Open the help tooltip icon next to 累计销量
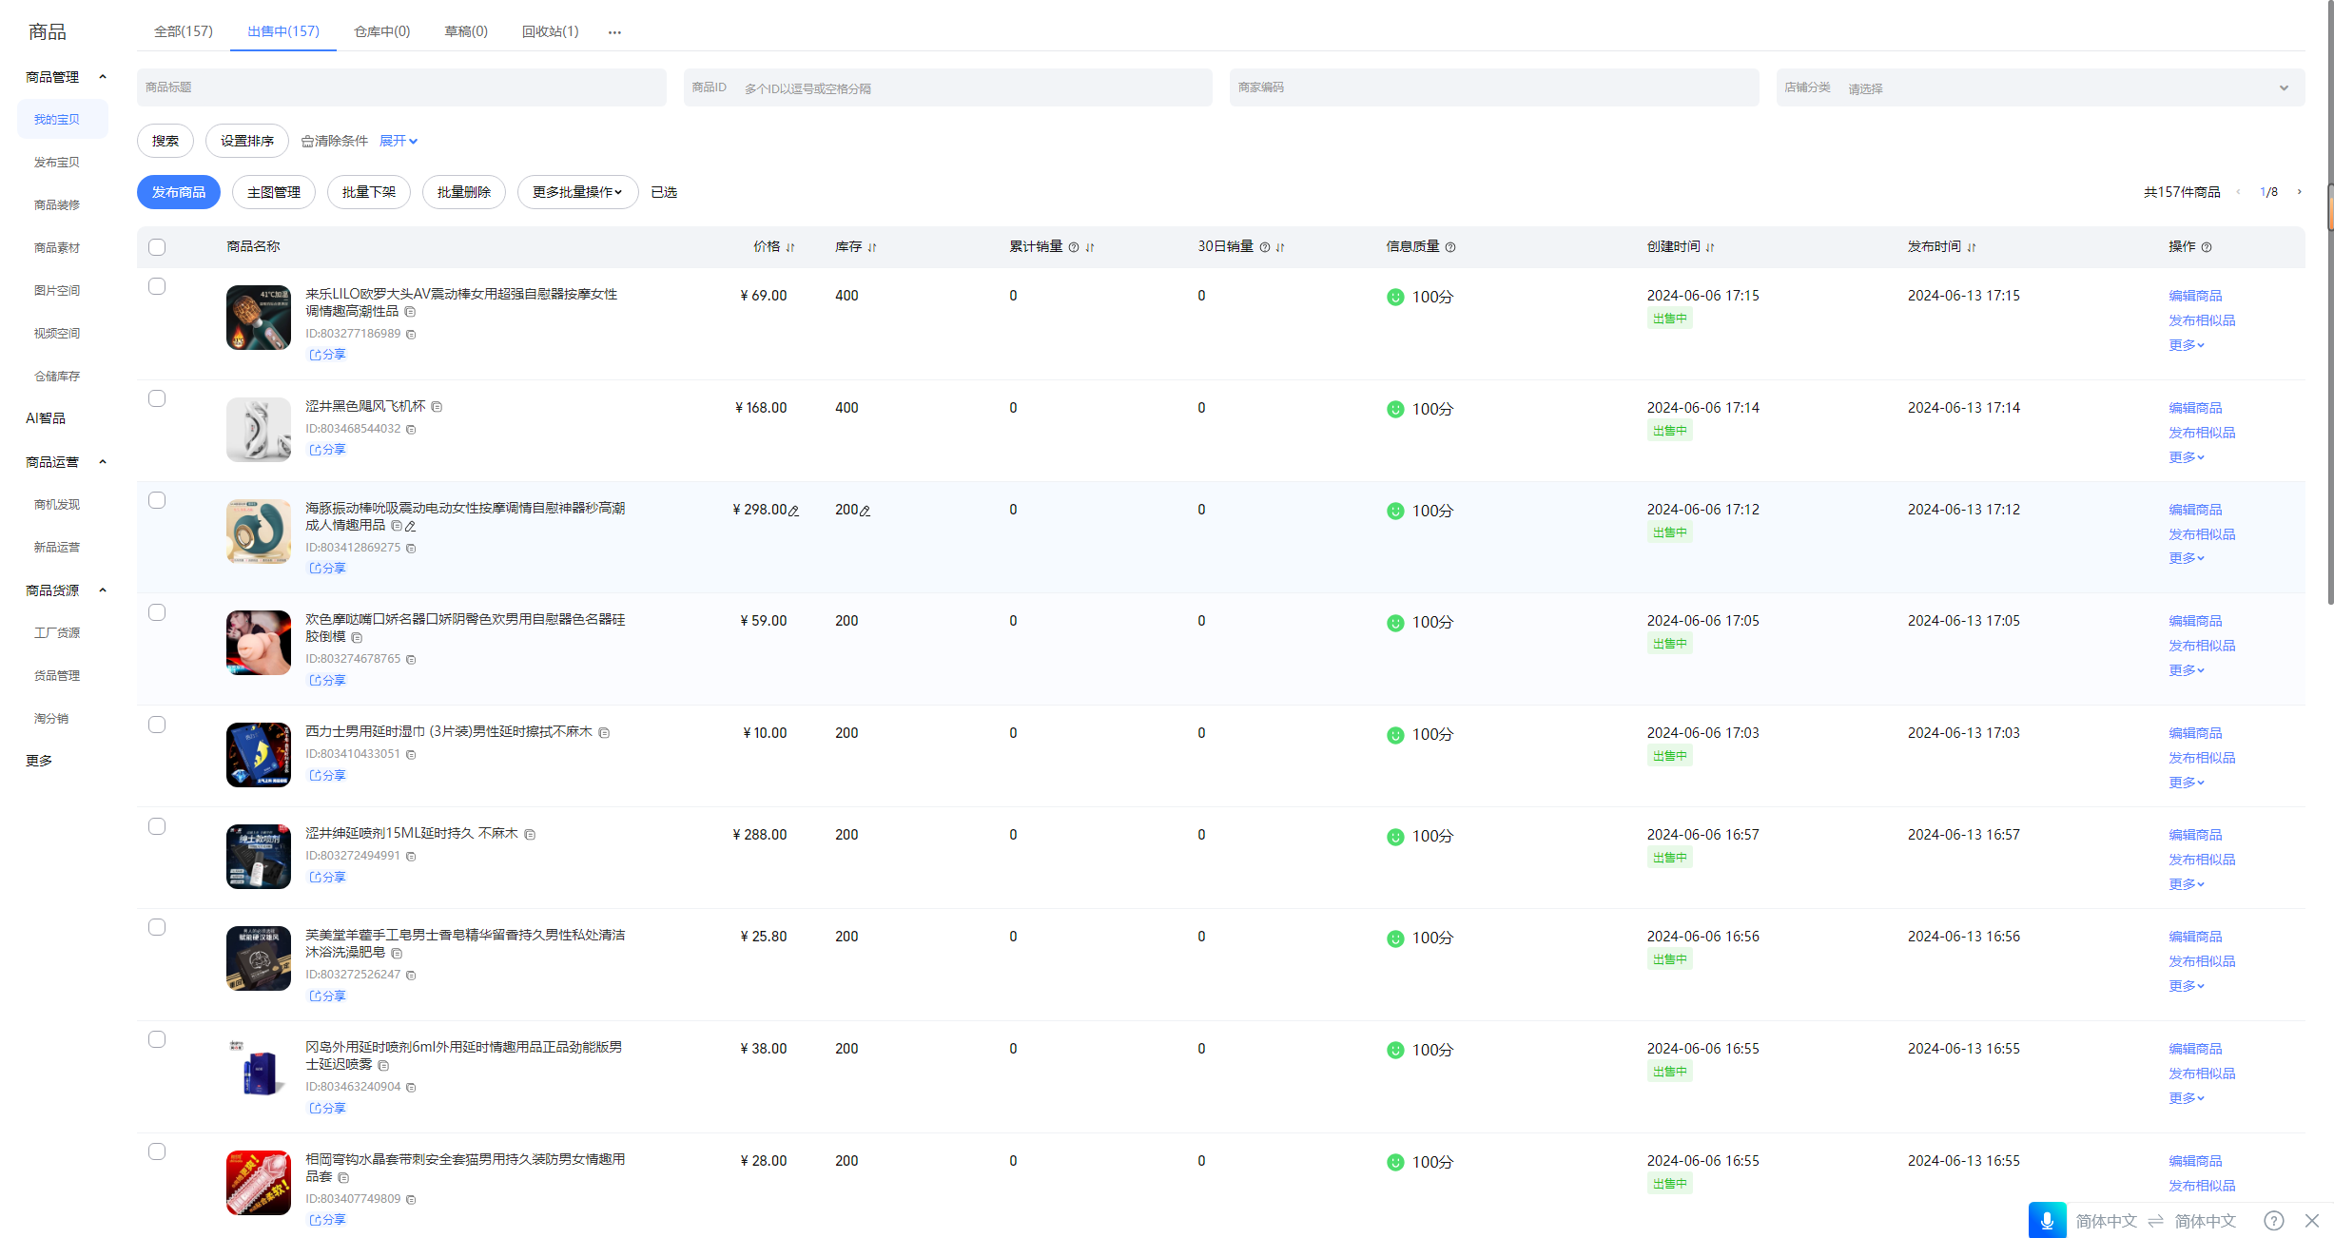 pos(1074,247)
